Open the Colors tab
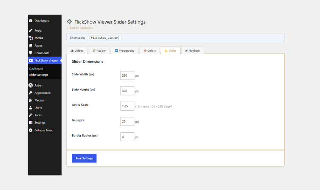320x190 pixels. pos(150,51)
